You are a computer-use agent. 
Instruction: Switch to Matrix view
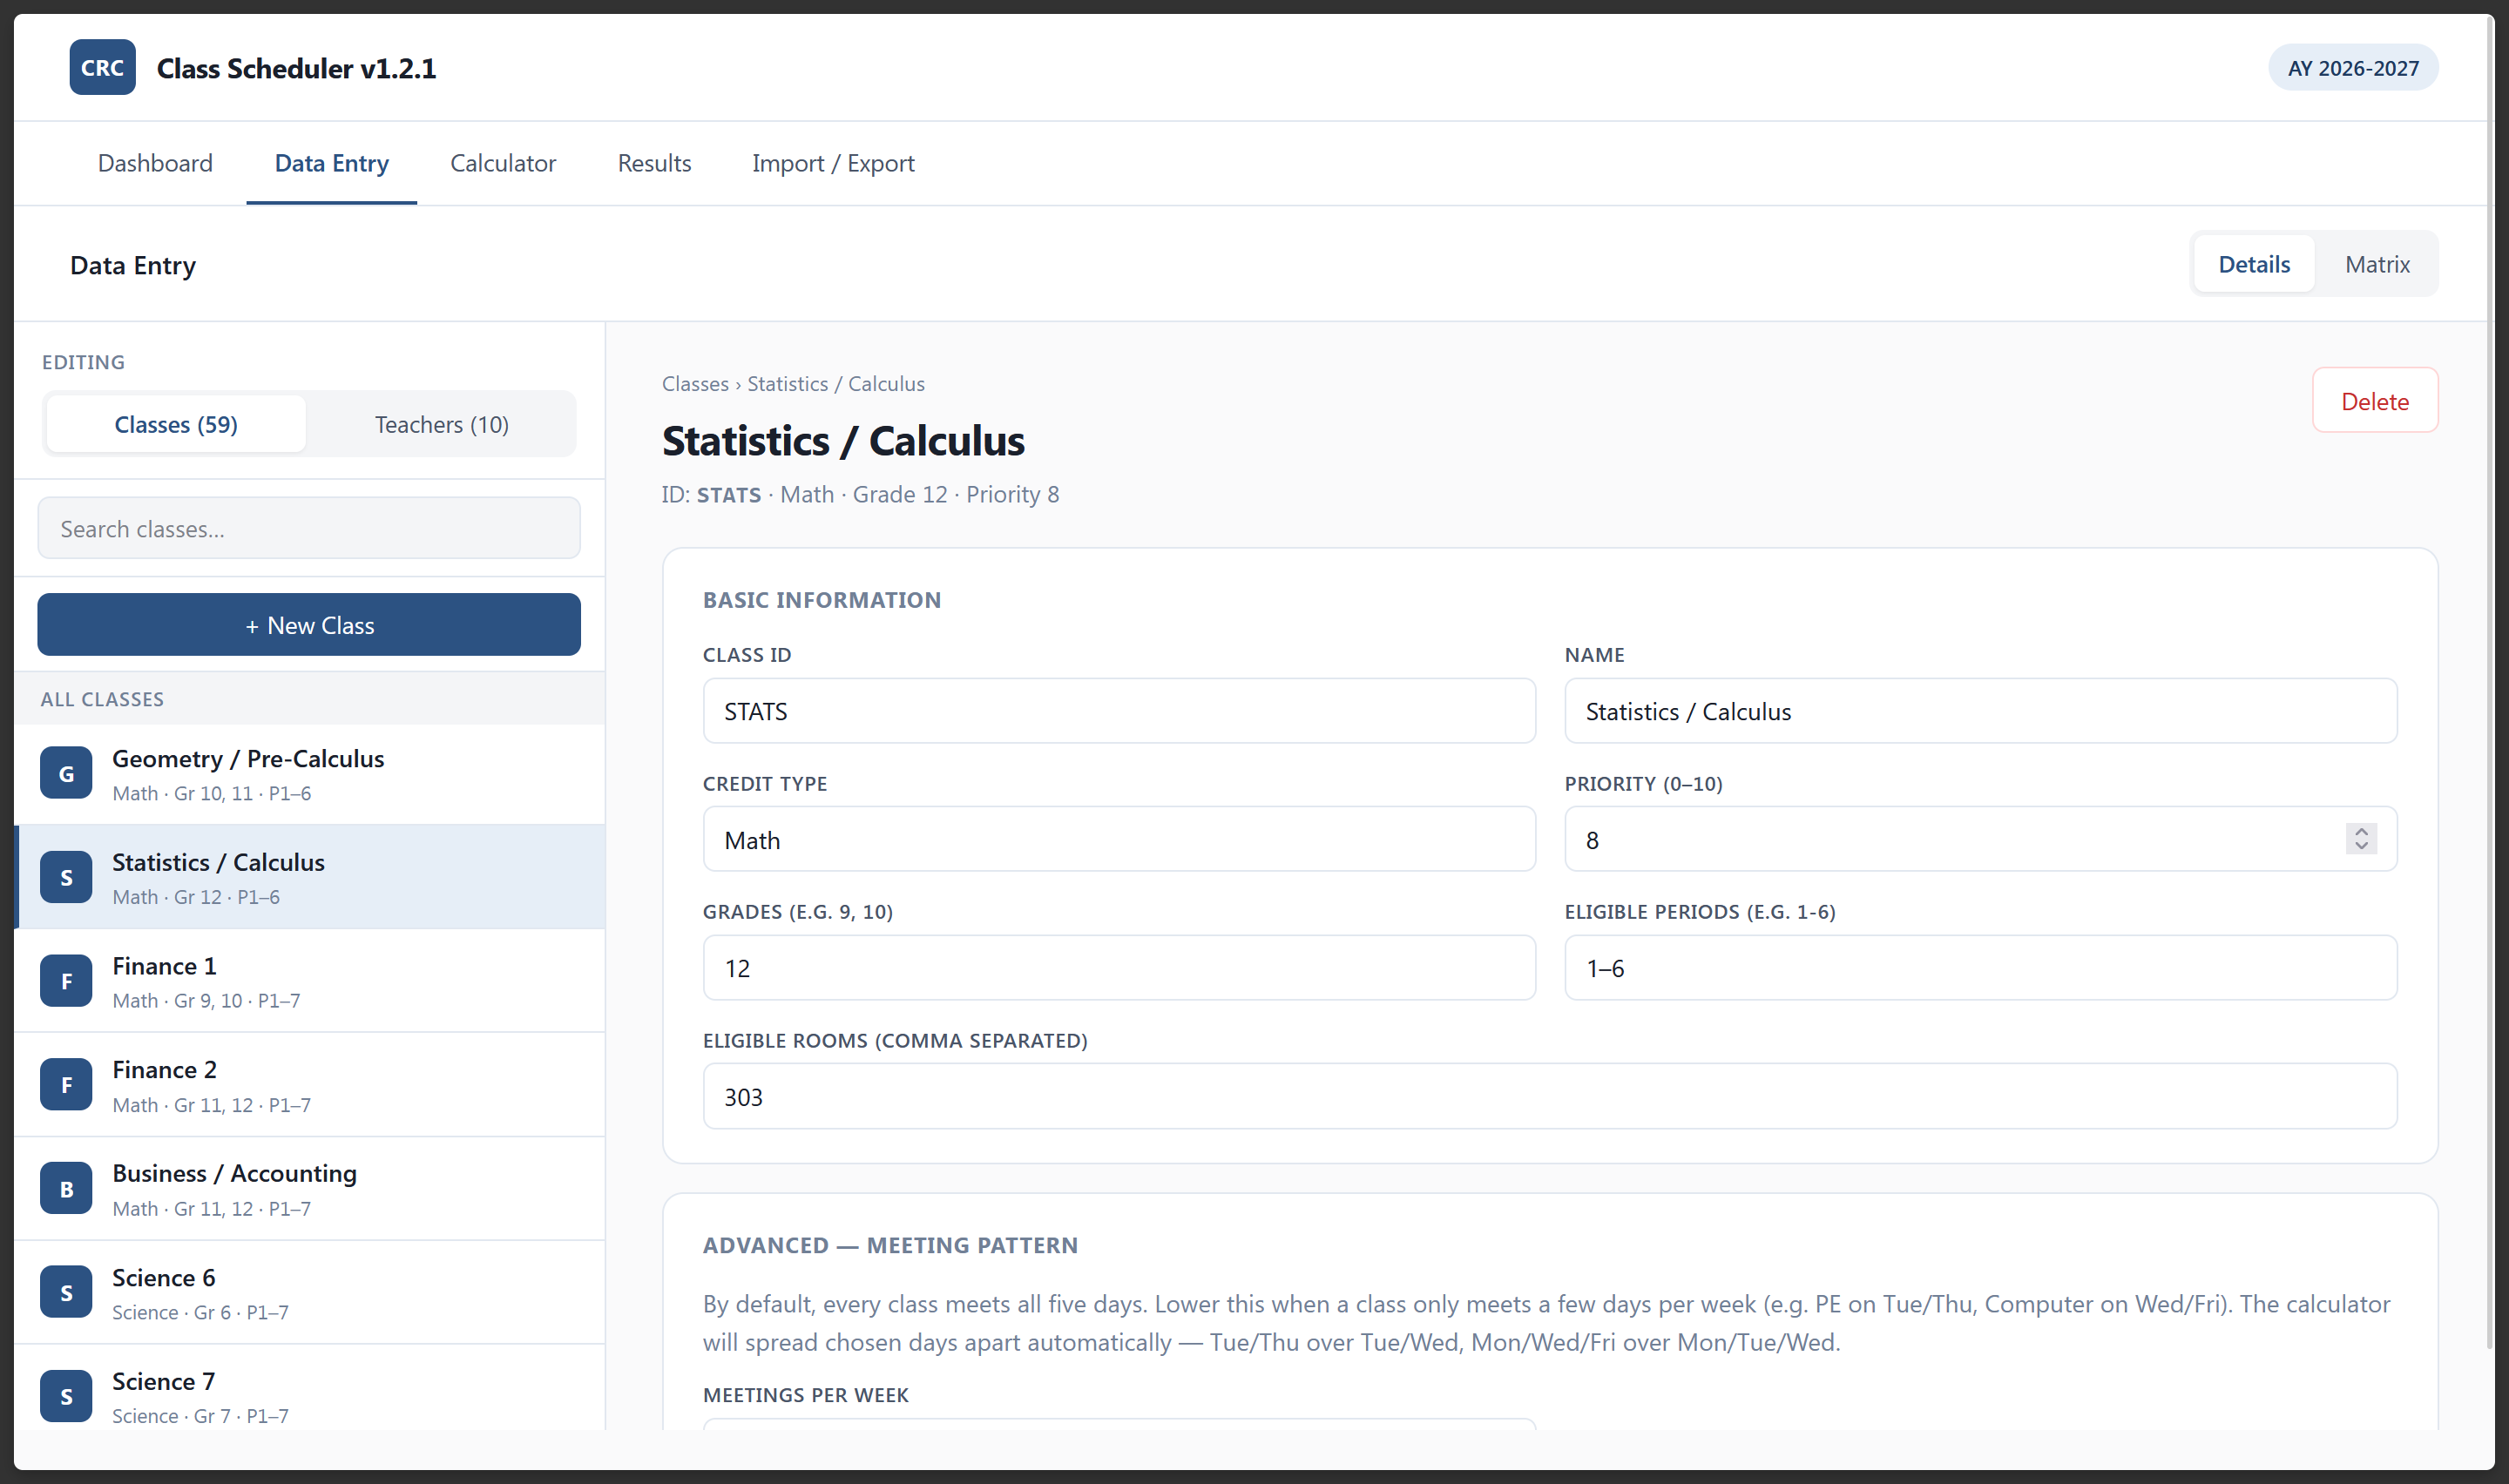[2377, 264]
